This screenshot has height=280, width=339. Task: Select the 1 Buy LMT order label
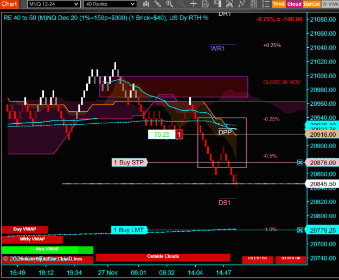129,230
